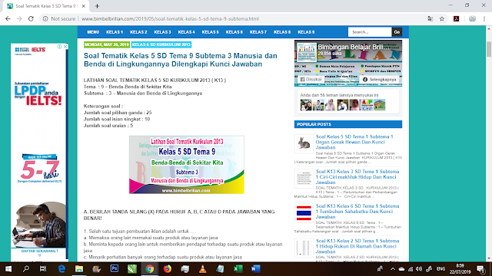Open Word from the taskbar

tap(255, 269)
